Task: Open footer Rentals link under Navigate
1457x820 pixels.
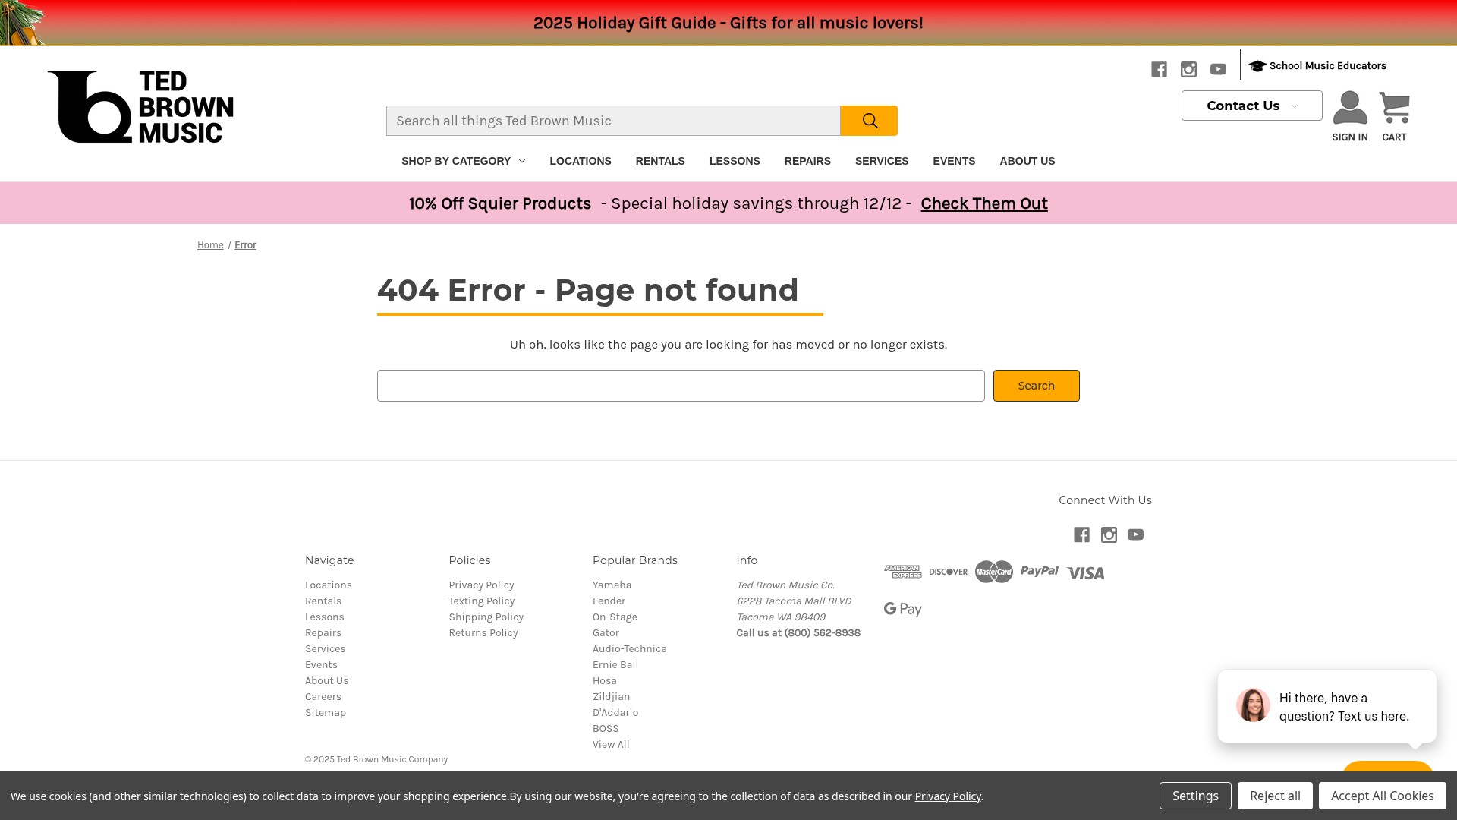Action: [323, 601]
